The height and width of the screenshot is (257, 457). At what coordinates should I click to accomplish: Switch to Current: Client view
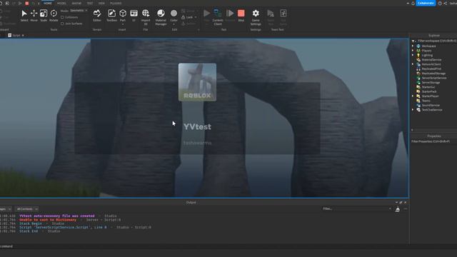tap(218, 17)
